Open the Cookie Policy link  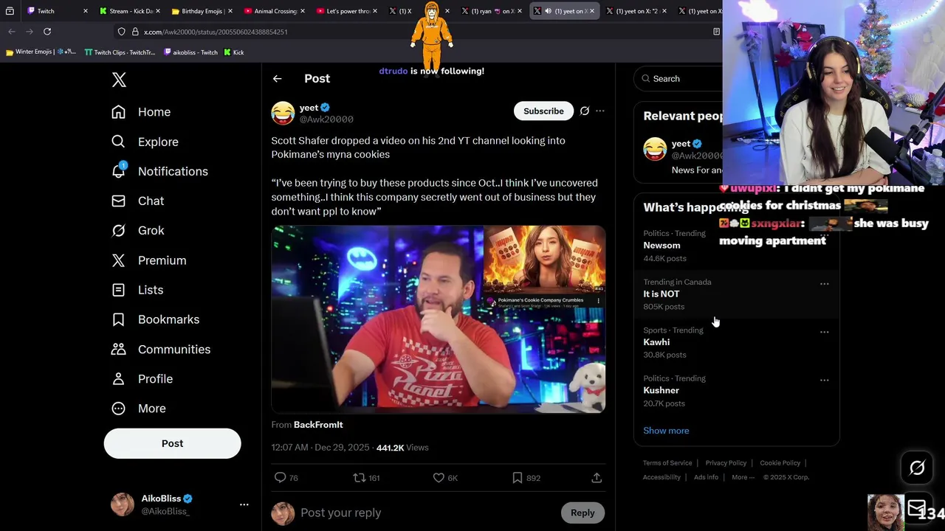780,463
